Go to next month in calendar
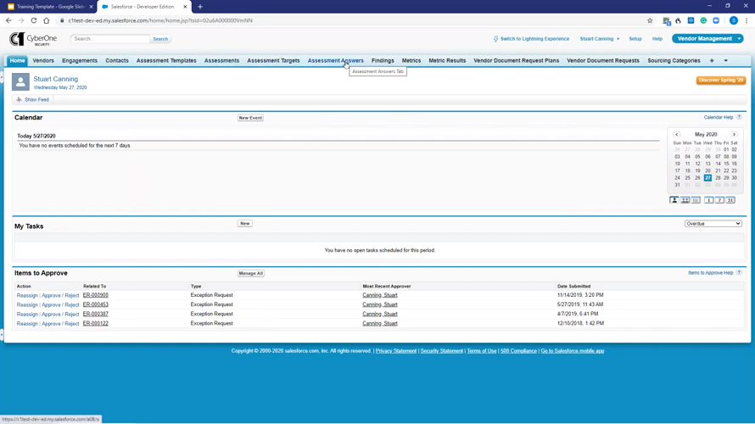The height and width of the screenshot is (424, 755). pos(734,134)
